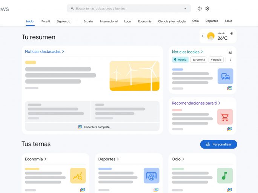Open Internacional section
This screenshot has height=193, width=258.
point(109,21)
